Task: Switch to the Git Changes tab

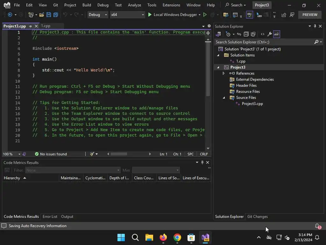Action: click(x=257, y=217)
